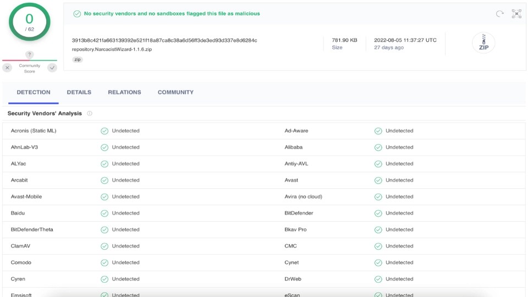Click the Avira (no cloud) vendor name

[304, 197]
